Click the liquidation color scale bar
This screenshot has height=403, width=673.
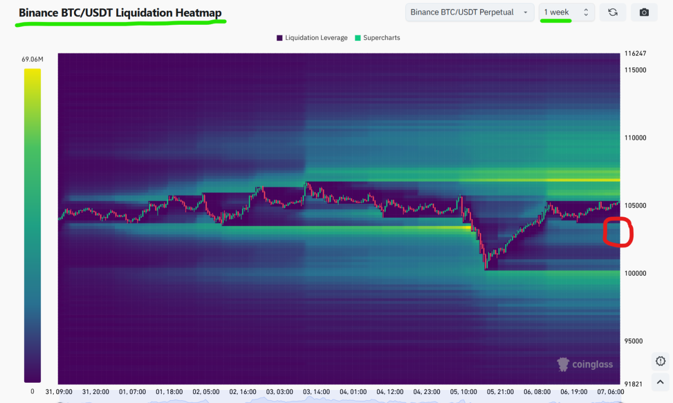33,226
